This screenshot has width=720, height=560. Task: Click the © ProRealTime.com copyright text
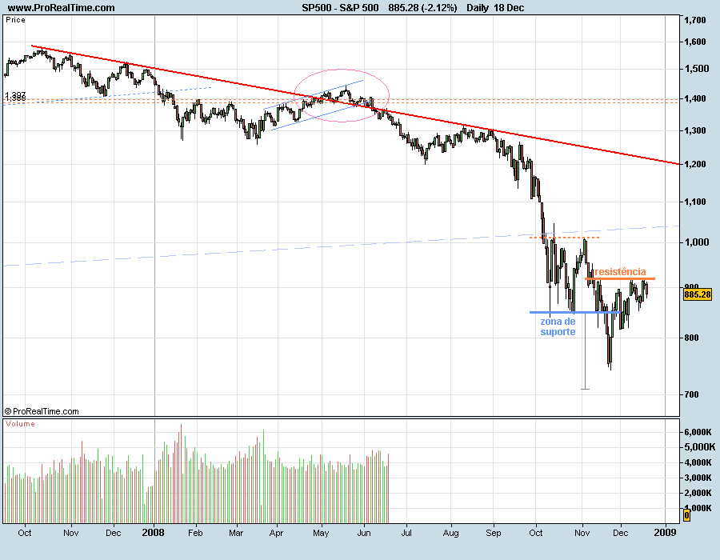[42, 411]
